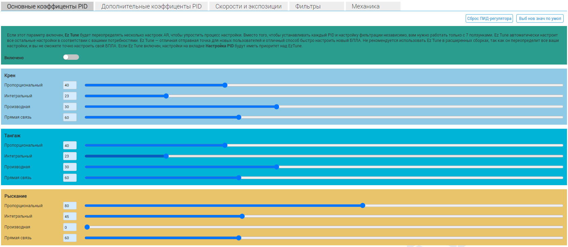
Task: Select Основные коэффиценты PID tab
Action: point(47,6)
